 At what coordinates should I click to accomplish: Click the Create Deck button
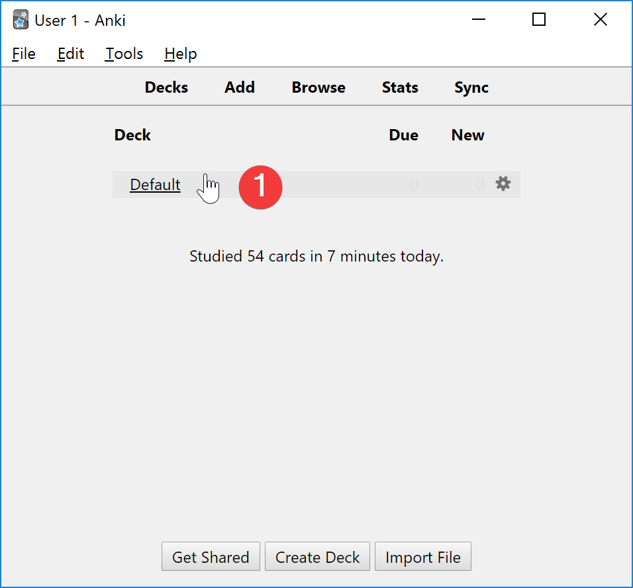tap(317, 556)
